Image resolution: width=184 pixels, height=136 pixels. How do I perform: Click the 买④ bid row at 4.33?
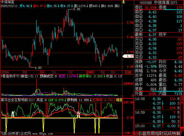[x=159, y=53]
